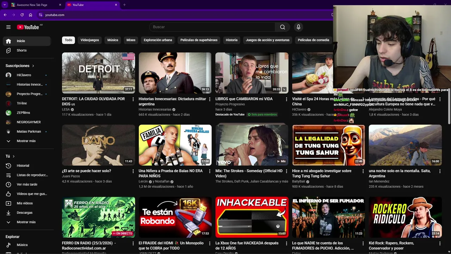Start voice search with microphone icon
Viewport: 451px width, 254px height.
[x=298, y=27]
